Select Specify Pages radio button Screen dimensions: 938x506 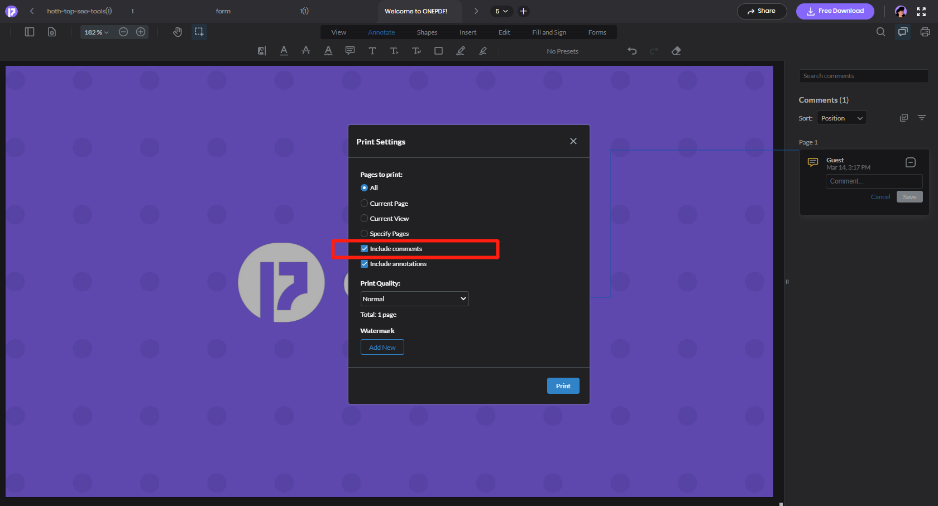click(364, 233)
